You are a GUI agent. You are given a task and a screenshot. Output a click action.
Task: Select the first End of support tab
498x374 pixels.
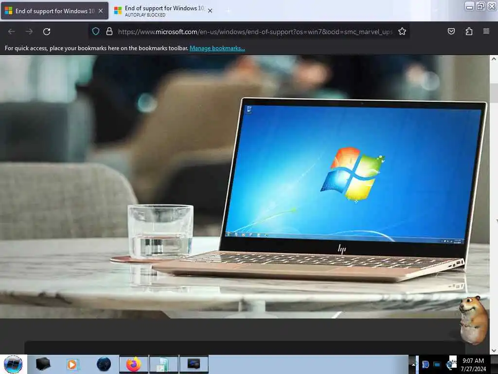[54, 11]
